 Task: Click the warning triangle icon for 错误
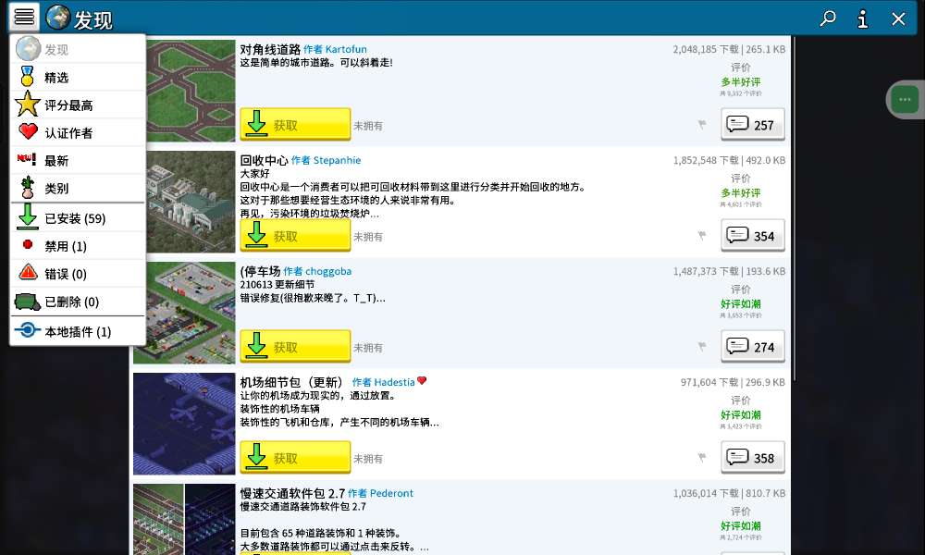tap(28, 272)
